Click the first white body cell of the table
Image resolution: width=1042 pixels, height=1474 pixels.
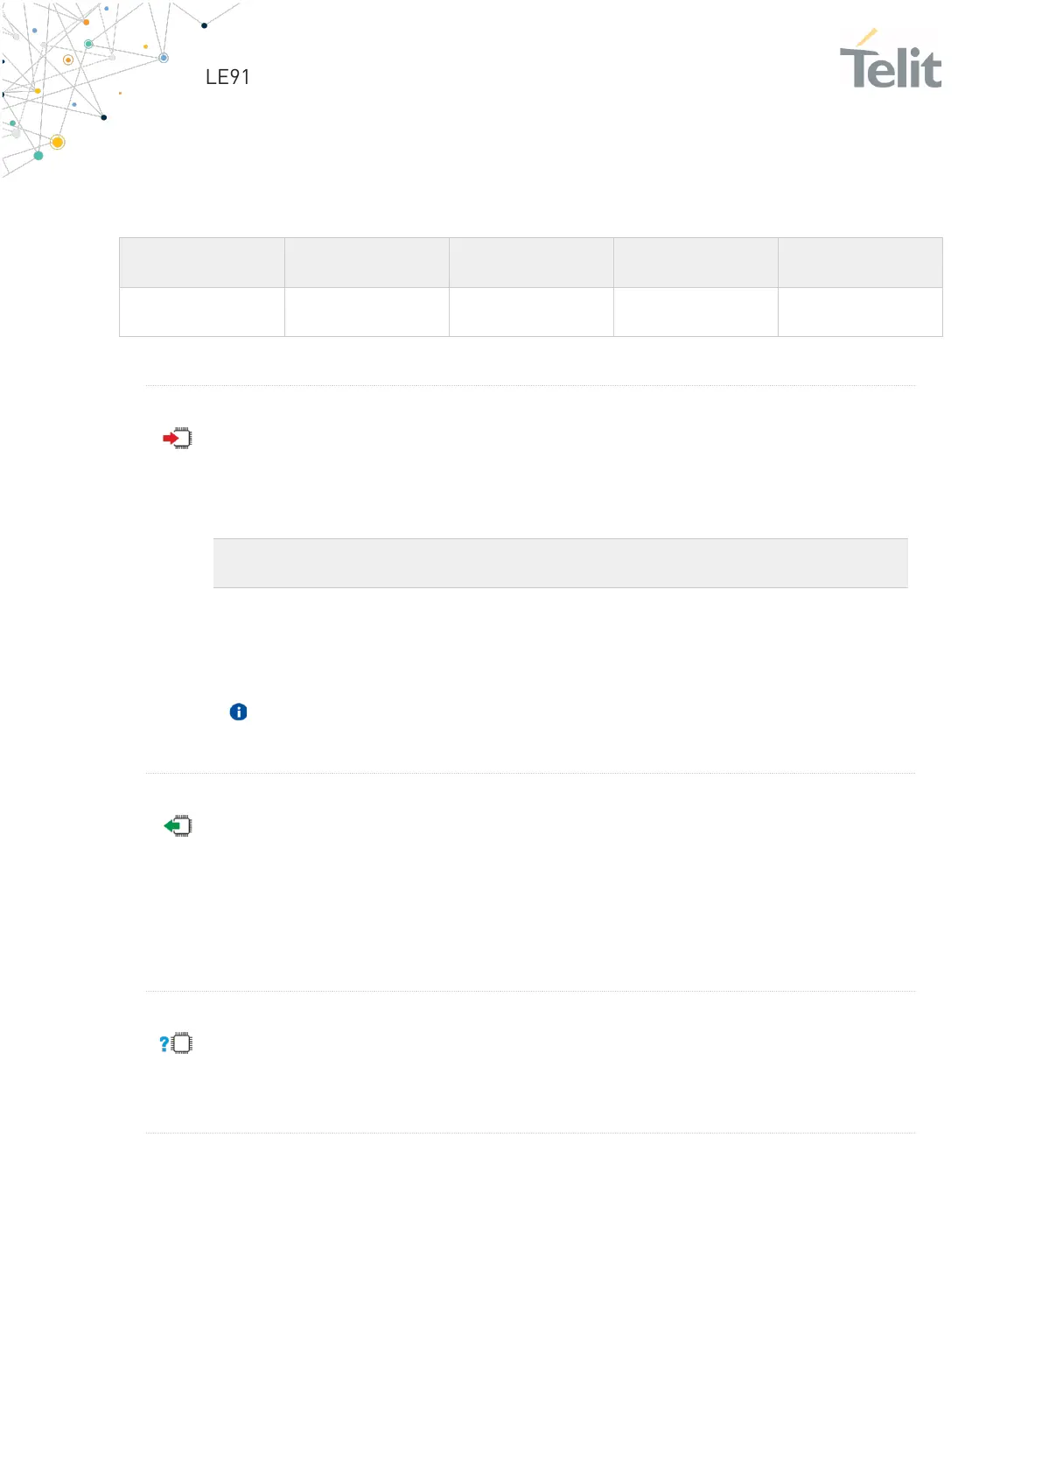(202, 312)
